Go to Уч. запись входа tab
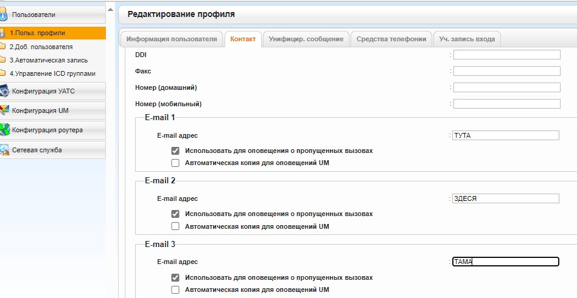 tap(467, 39)
